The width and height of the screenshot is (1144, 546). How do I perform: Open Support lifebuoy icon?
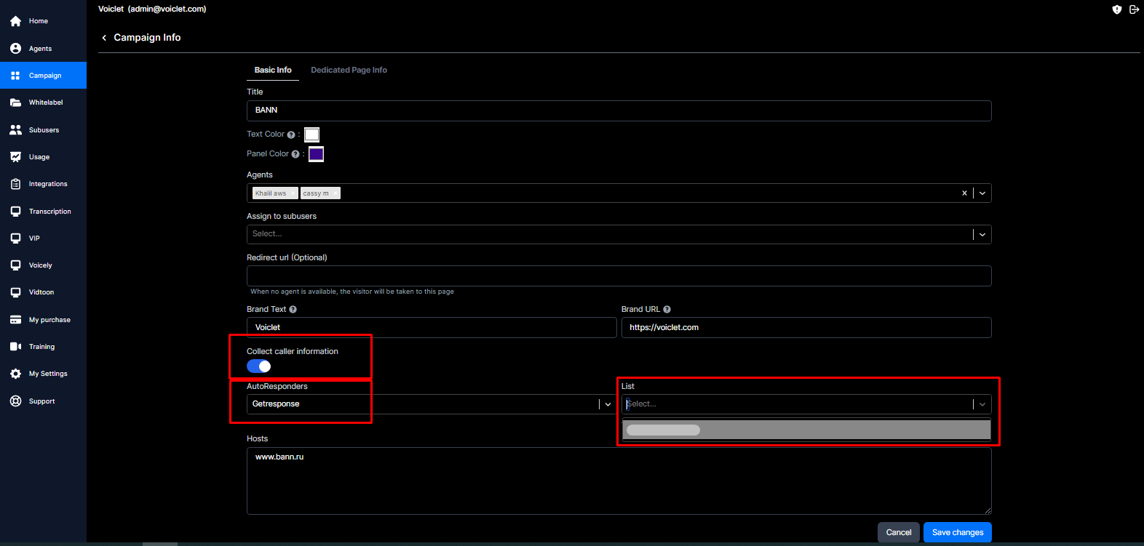(x=15, y=401)
